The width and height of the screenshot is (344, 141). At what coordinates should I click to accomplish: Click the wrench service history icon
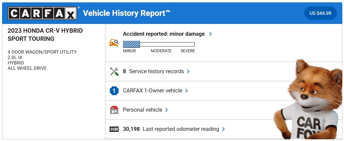114,72
